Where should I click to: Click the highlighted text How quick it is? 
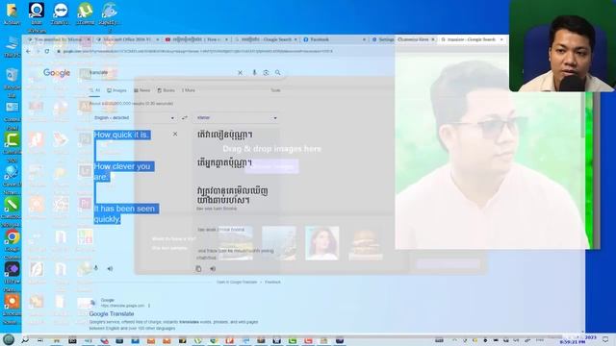coord(121,135)
